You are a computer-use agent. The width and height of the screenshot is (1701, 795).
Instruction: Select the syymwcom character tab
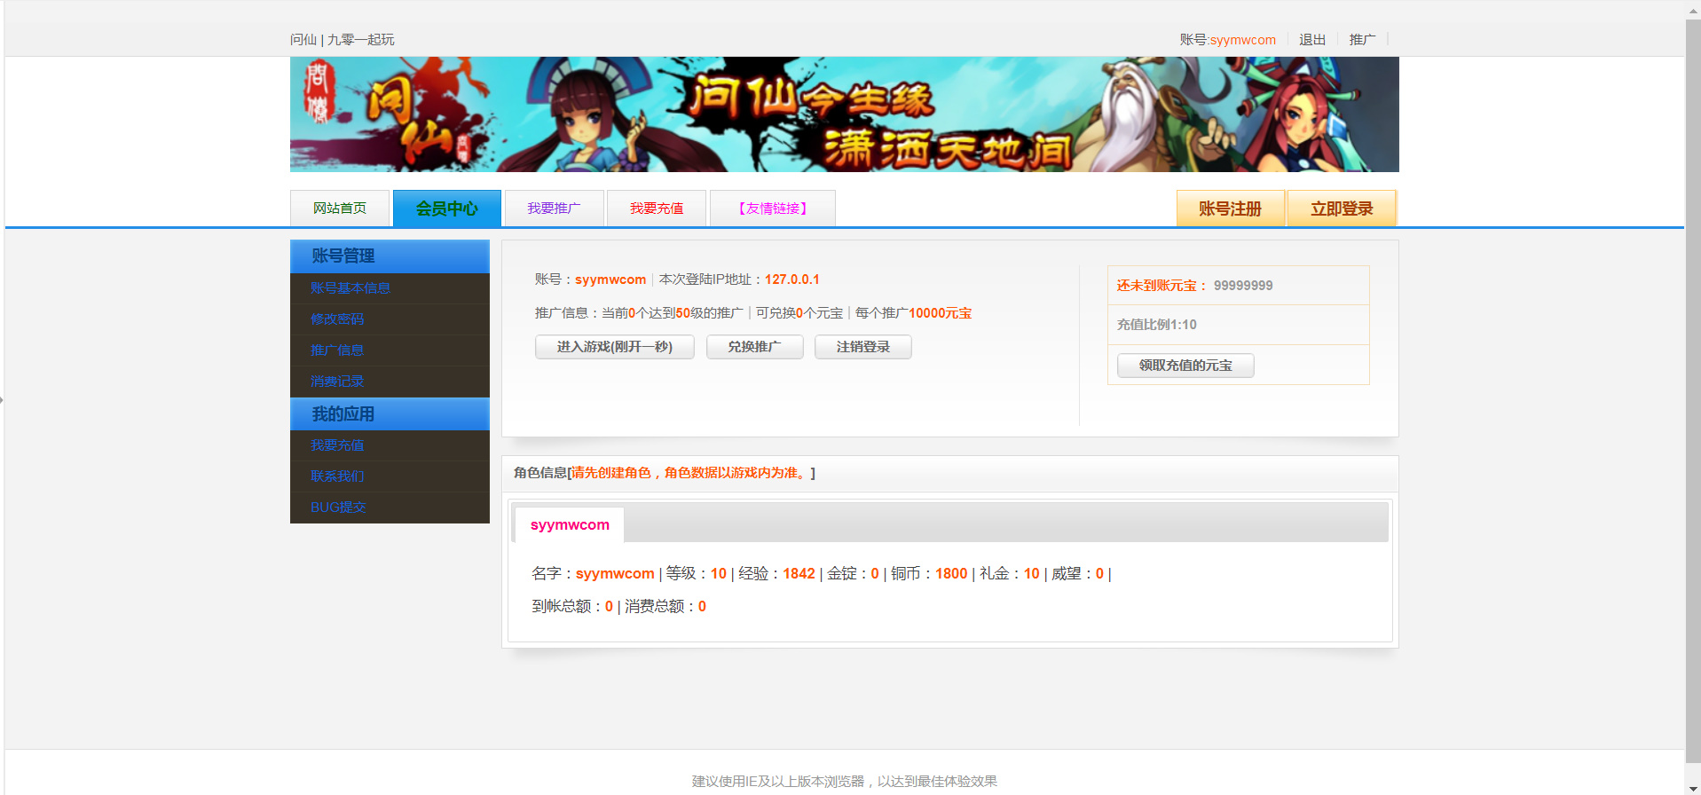coord(570,525)
